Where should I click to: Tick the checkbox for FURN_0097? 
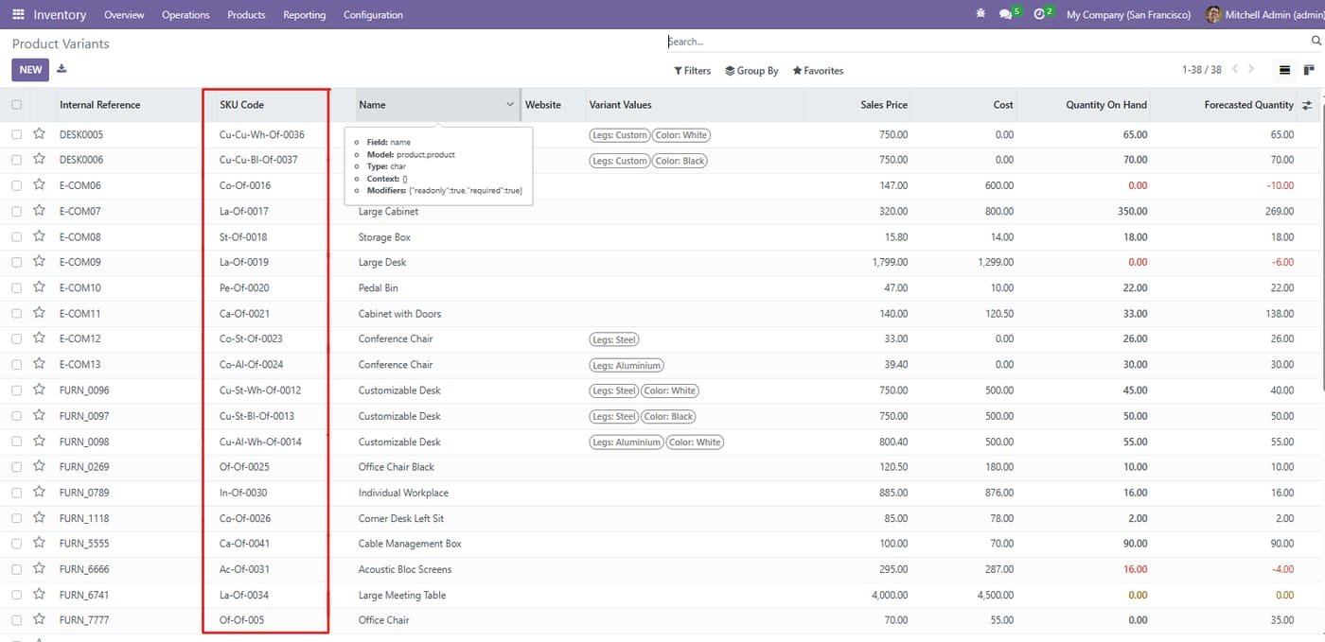(x=16, y=416)
